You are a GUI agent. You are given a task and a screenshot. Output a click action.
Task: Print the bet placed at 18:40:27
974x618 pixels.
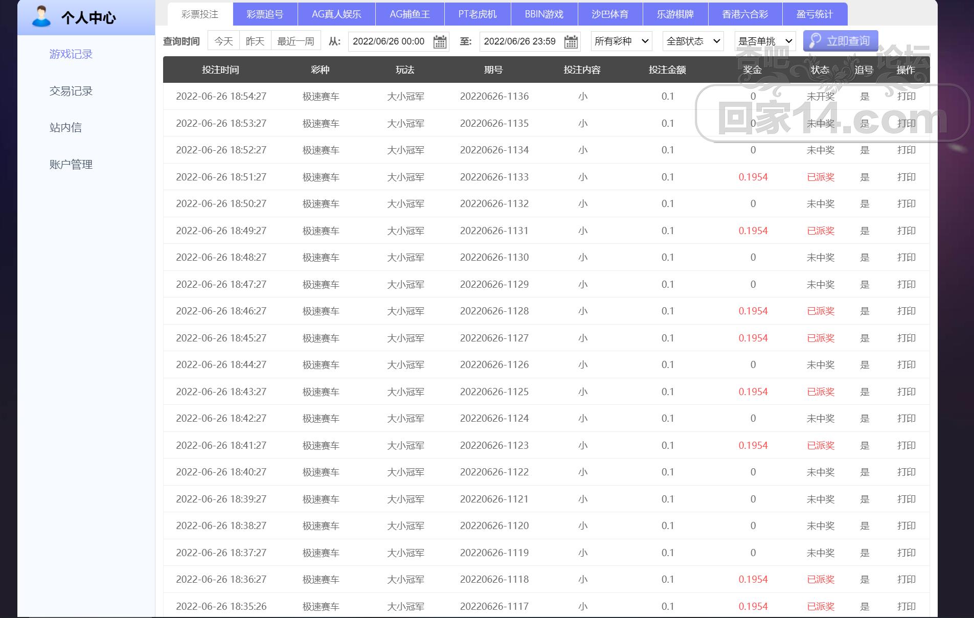coord(906,472)
